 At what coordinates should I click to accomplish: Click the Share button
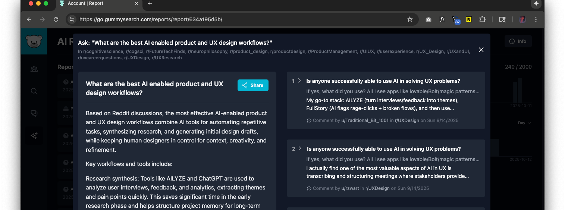(253, 85)
